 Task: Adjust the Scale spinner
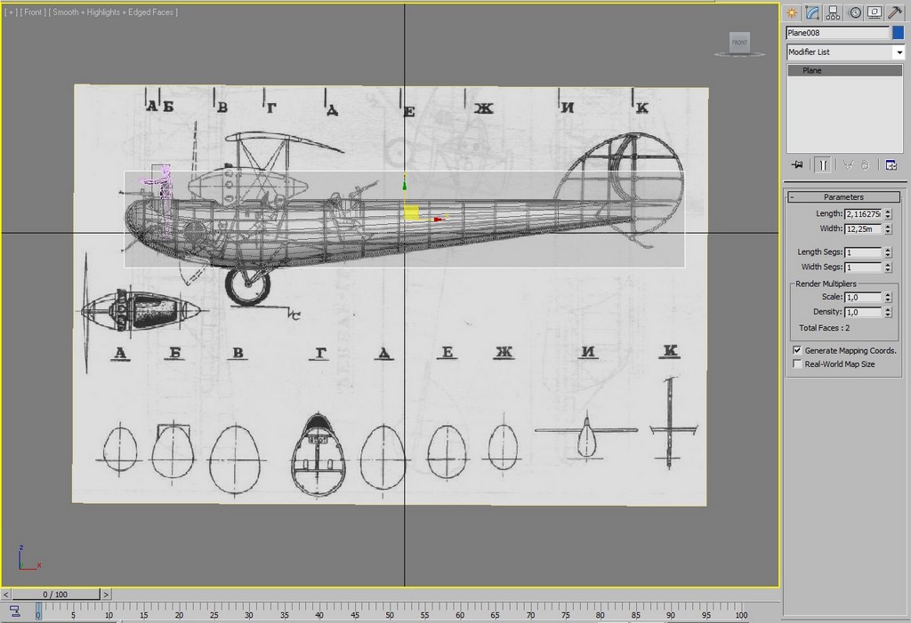pos(888,297)
